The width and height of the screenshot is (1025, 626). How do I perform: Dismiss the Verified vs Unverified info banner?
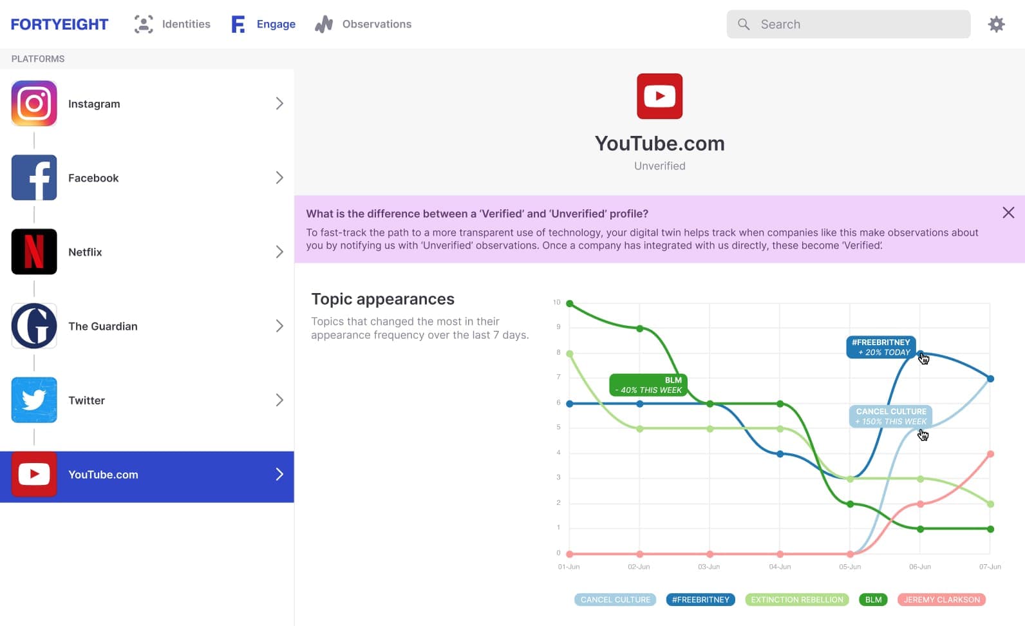[x=1008, y=213]
